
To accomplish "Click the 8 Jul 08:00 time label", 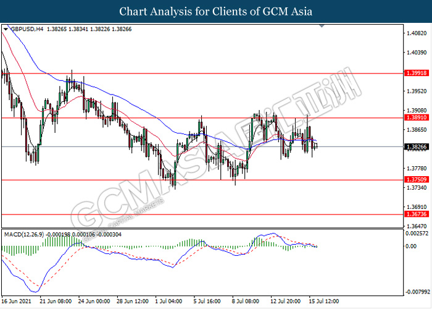I will (246, 302).
